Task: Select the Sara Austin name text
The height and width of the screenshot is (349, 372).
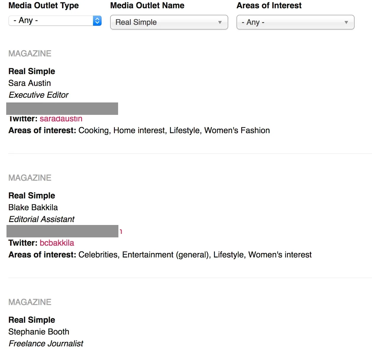Action: point(30,83)
